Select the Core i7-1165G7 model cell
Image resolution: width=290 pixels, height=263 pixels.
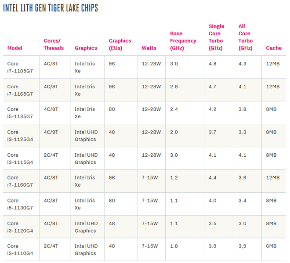20,90
